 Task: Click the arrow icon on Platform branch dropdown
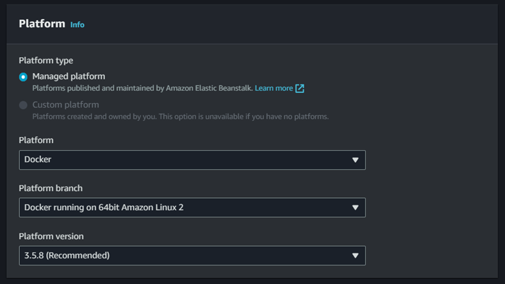[x=355, y=208]
